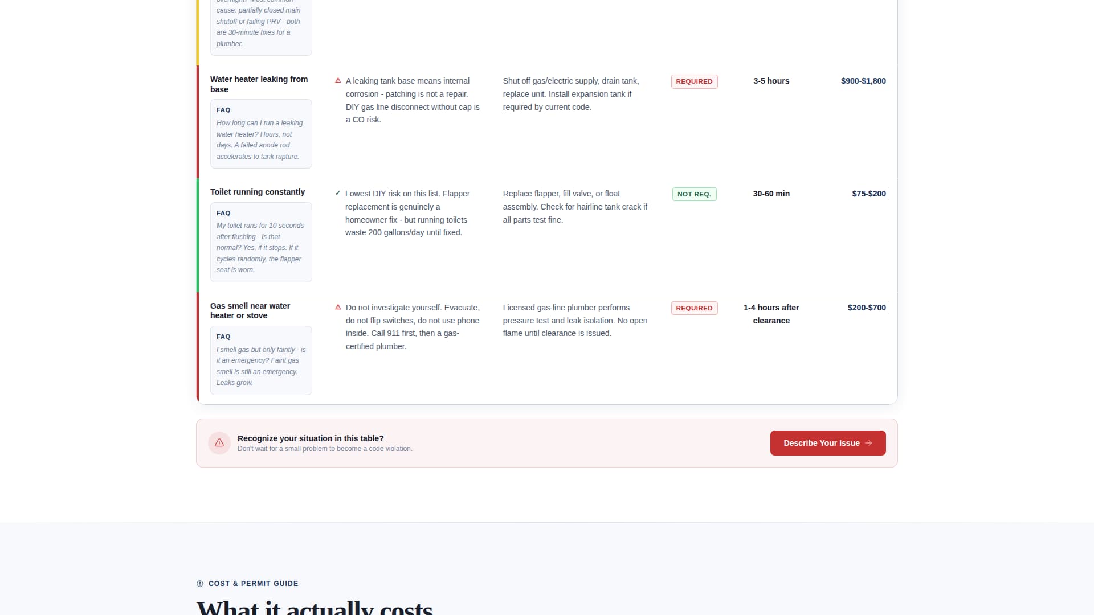This screenshot has height=615, width=1094.
Task: Open the water heater FAQ card
Action: pos(261,134)
